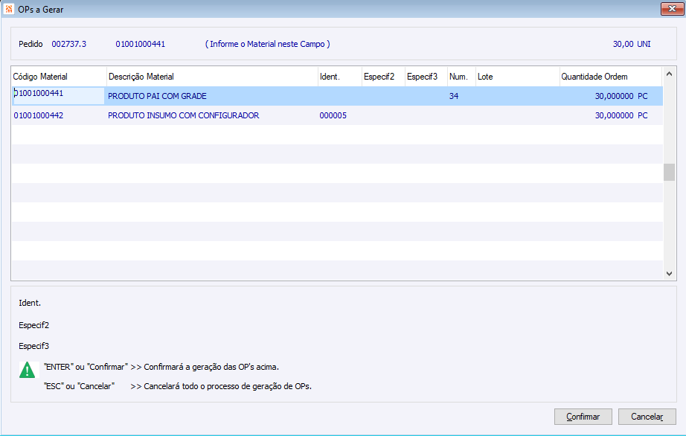Click the Especif2 label in the lower panel
The image size is (686, 436).
click(33, 325)
